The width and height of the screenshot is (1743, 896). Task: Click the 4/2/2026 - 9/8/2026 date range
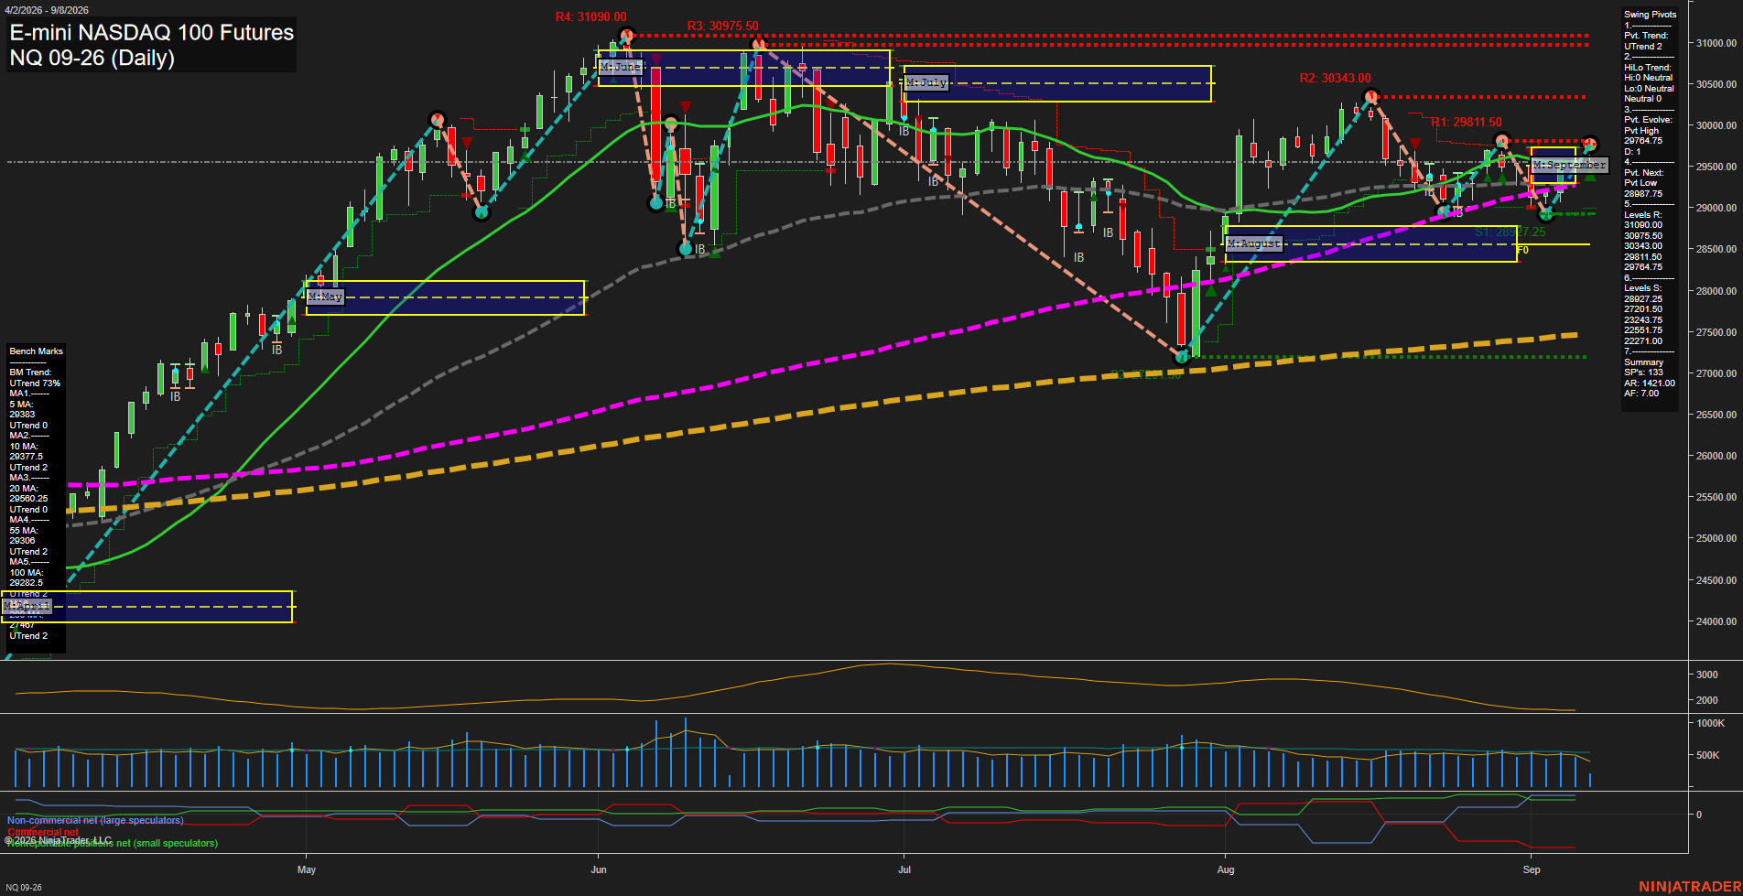point(47,10)
